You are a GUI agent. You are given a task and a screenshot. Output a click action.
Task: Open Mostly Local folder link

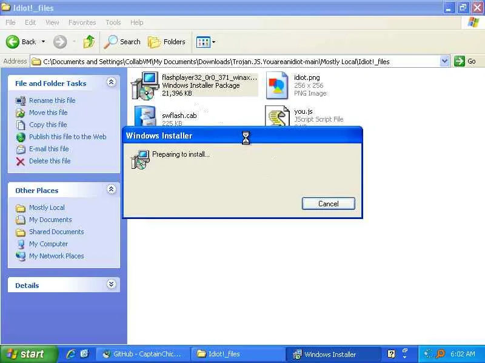pos(47,208)
